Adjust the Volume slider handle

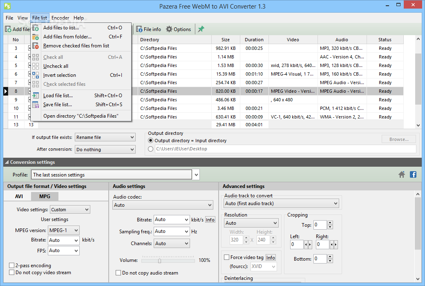click(159, 261)
